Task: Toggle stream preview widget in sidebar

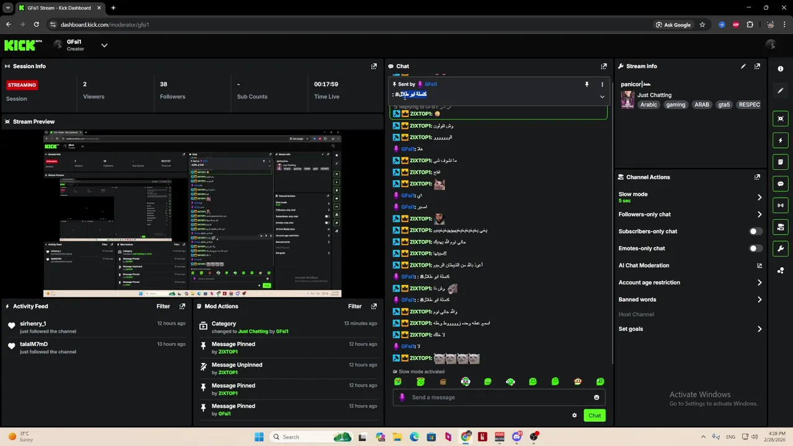Action: pyautogui.click(x=781, y=118)
